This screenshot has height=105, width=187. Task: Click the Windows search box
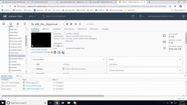[27, 103]
